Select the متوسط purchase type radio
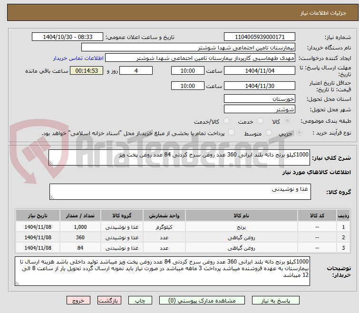Image resolution: width=359 pixels, height=313 pixels. tap(269, 132)
